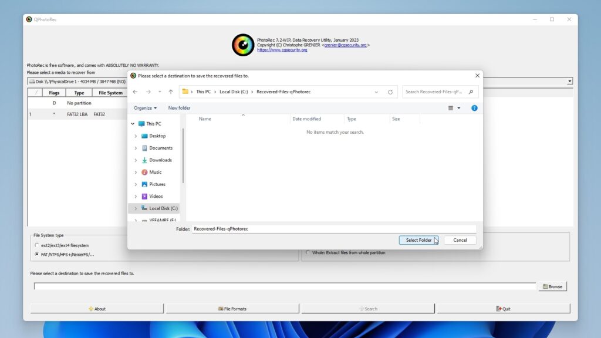The image size is (601, 338).
Task: Select the Music folder icon in the sidebar
Action: click(x=144, y=173)
